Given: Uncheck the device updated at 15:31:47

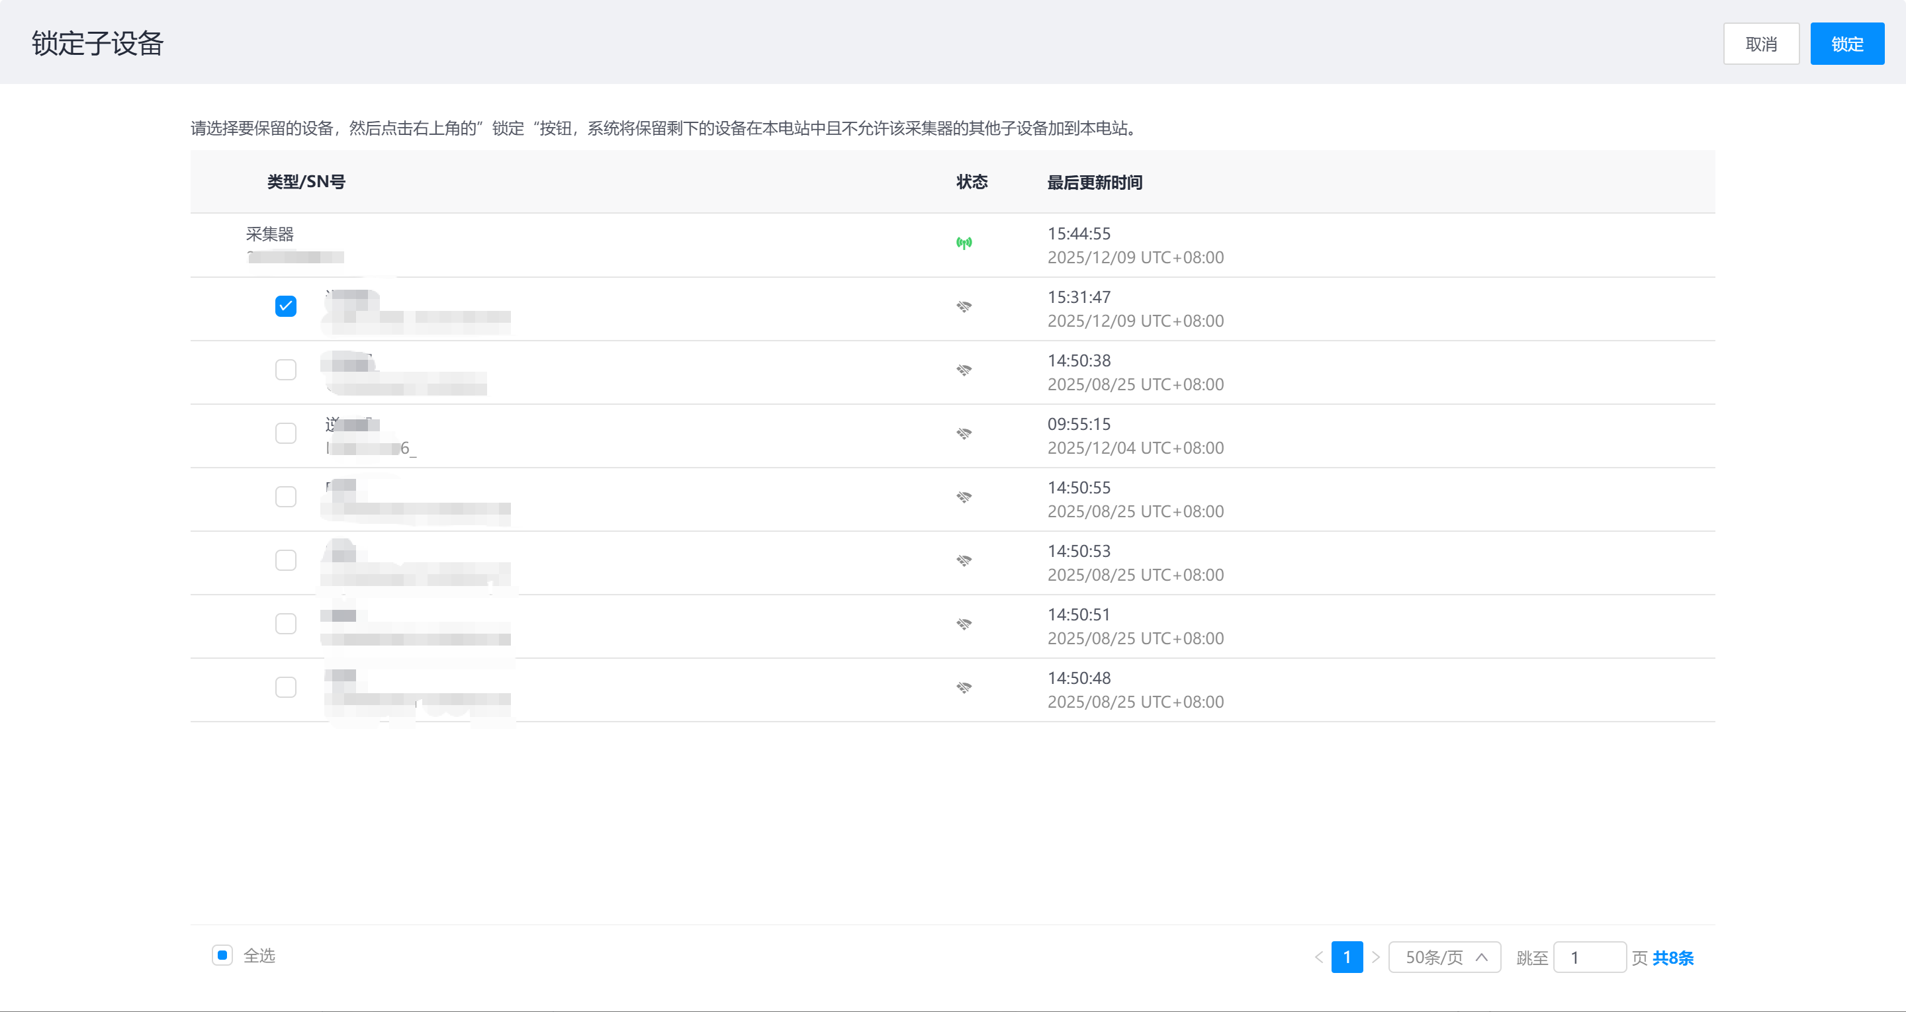Looking at the screenshot, I should point(286,306).
